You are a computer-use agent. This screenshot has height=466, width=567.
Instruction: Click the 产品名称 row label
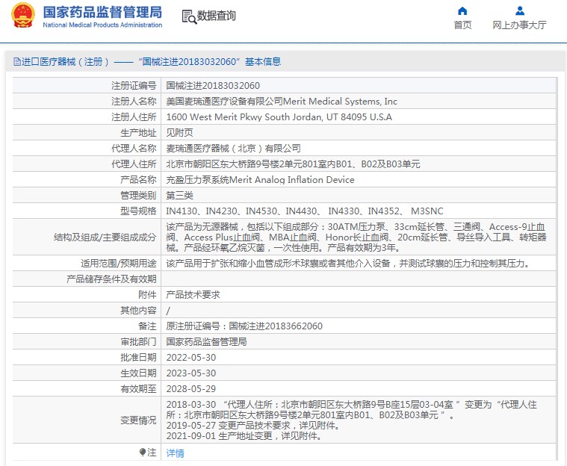[138, 180]
